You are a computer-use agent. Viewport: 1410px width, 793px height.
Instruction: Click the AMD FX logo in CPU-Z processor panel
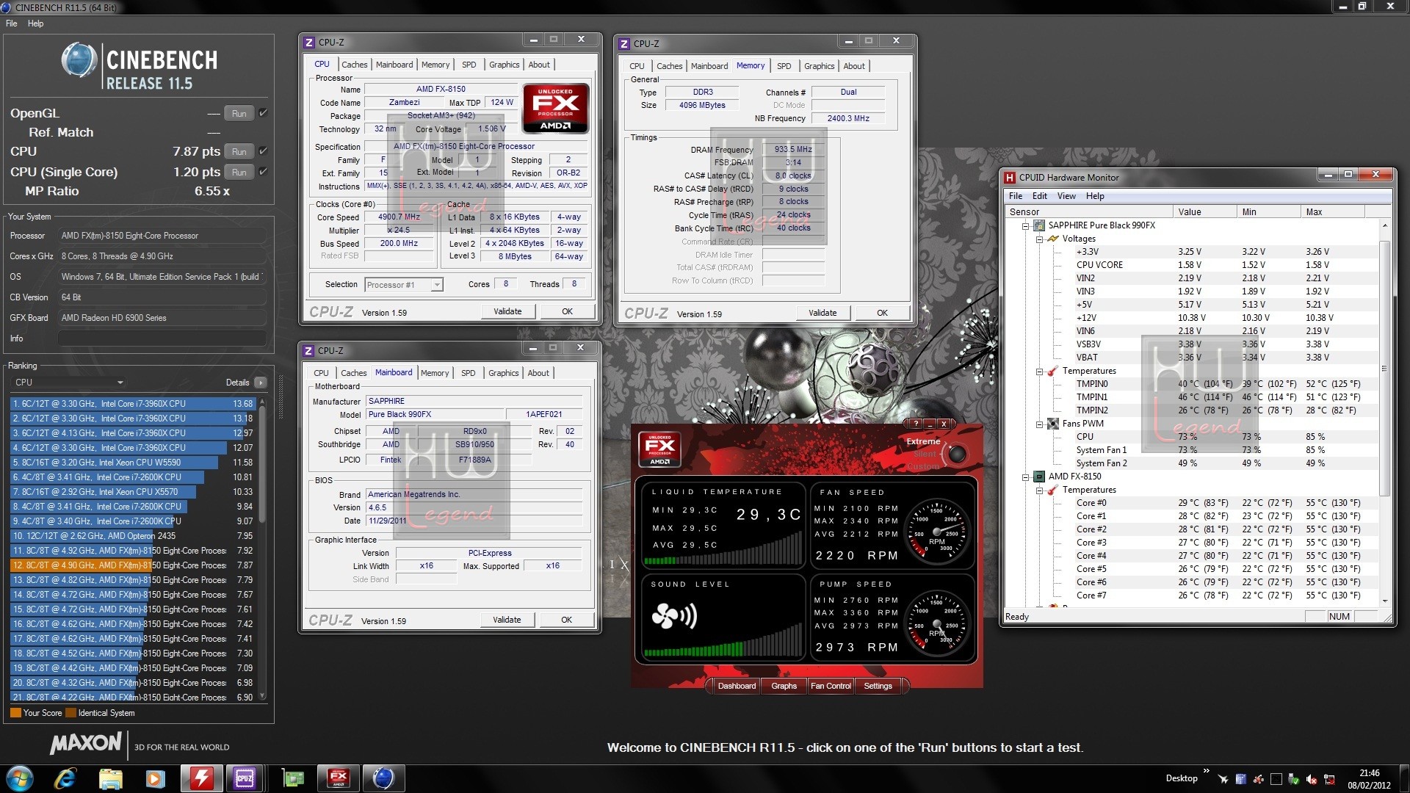(x=555, y=109)
